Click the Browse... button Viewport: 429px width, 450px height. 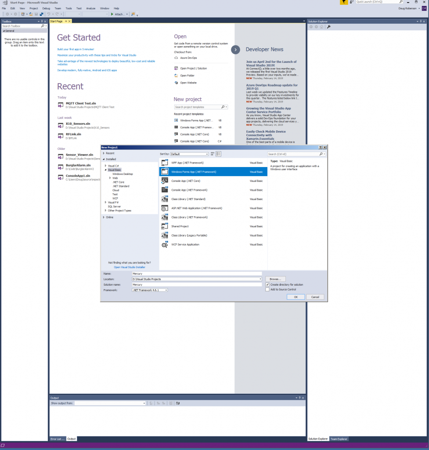(275, 279)
